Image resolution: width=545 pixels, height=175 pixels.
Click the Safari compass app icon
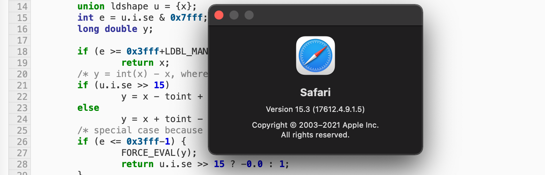pyautogui.click(x=316, y=56)
